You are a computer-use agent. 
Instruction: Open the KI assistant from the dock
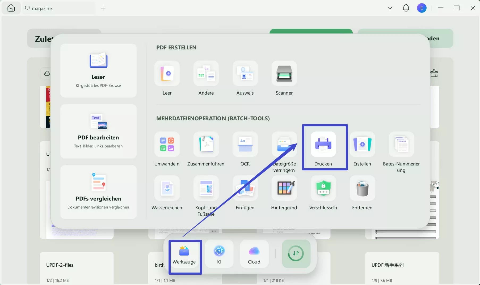pyautogui.click(x=219, y=254)
